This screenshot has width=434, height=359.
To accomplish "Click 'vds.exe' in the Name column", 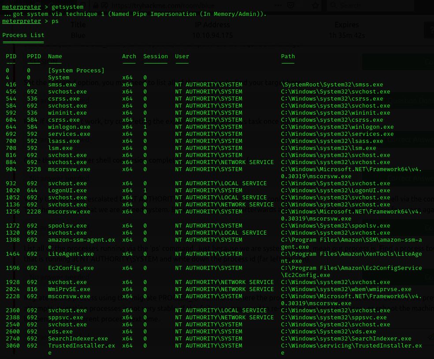I will pos(60,332).
